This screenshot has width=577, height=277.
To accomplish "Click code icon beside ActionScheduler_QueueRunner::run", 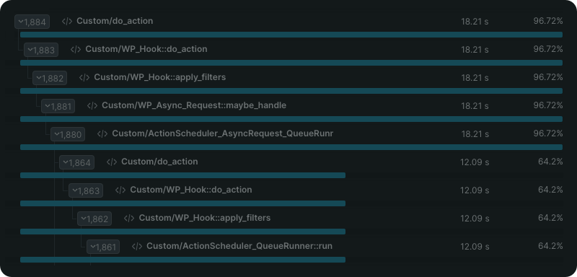I will point(137,247).
